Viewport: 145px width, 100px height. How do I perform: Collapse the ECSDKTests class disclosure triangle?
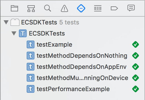pyautogui.click(x=14, y=33)
